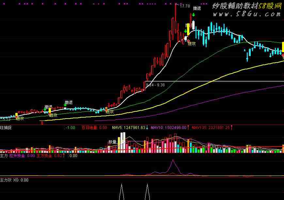Select the 庄捕捉 indicator name
Image resolution: width=284 pixels, height=200 pixels.
6,128
